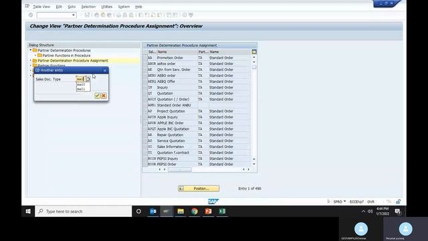This screenshot has width=428, height=241.
Task: Click the Print icon in SAP toolbar
Action: click(x=118, y=15)
